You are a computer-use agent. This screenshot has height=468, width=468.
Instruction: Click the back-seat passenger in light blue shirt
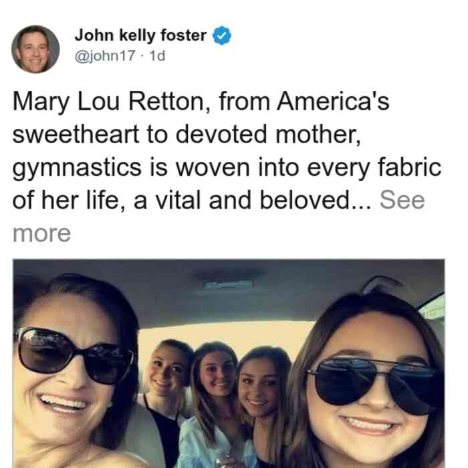pos(213,403)
